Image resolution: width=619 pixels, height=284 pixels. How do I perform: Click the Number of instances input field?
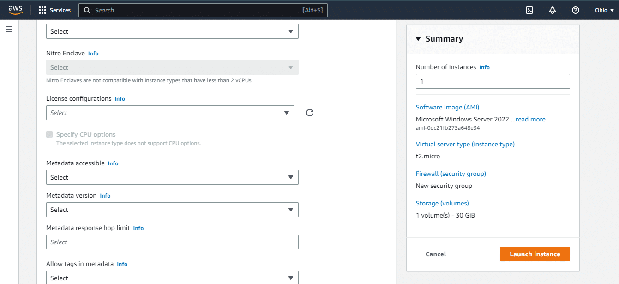point(493,81)
